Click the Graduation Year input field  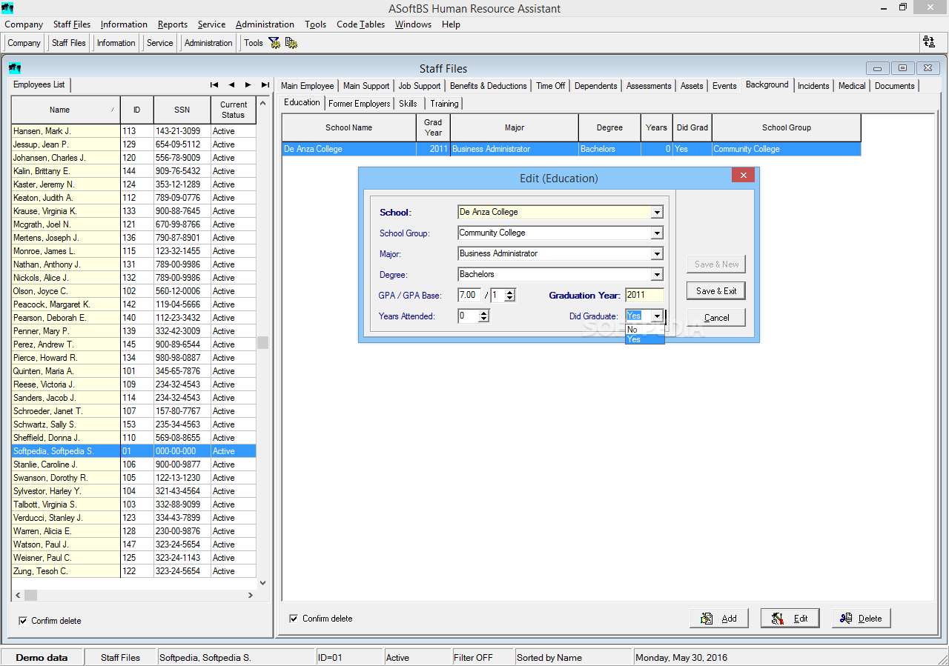click(x=644, y=295)
